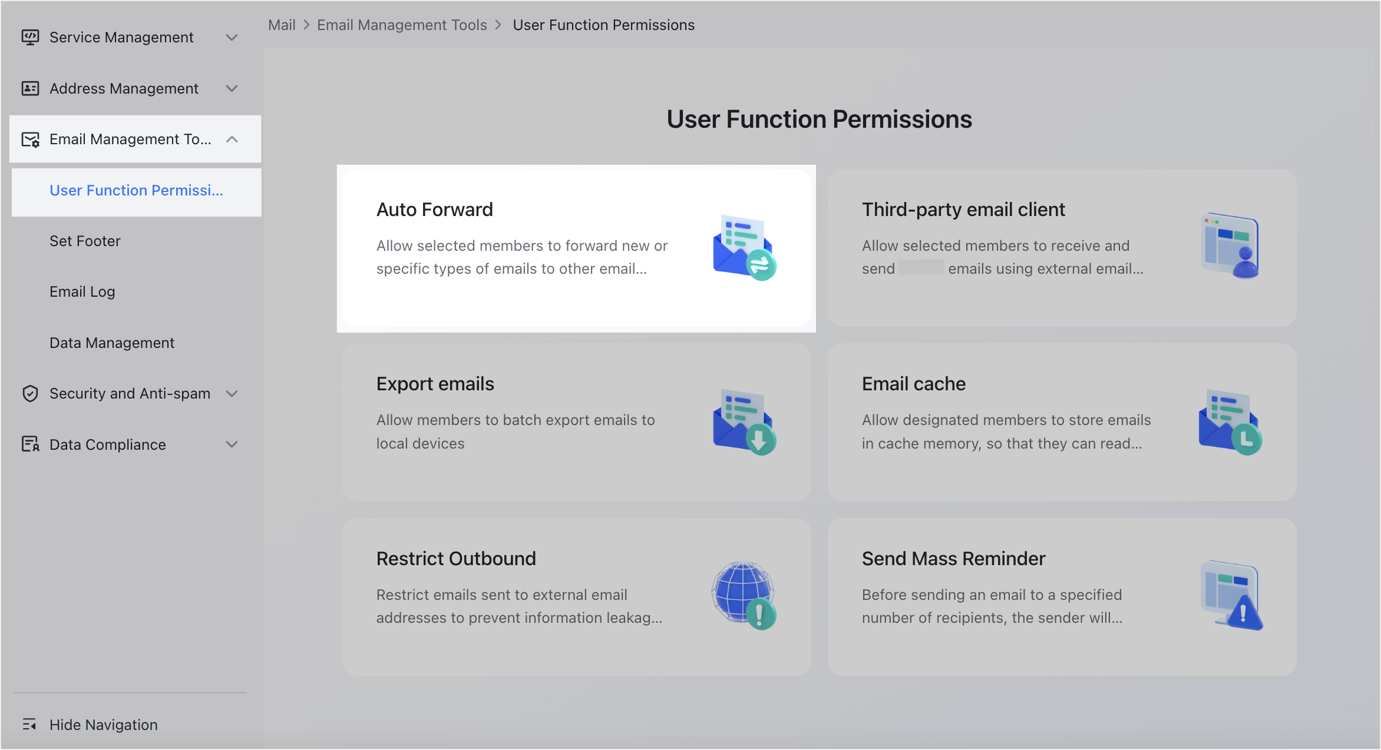Click the Data Compliance document icon

point(31,444)
